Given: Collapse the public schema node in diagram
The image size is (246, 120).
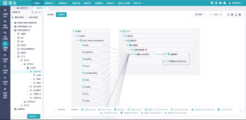Looking at the screenshot, I should pyautogui.click(x=76, y=36).
